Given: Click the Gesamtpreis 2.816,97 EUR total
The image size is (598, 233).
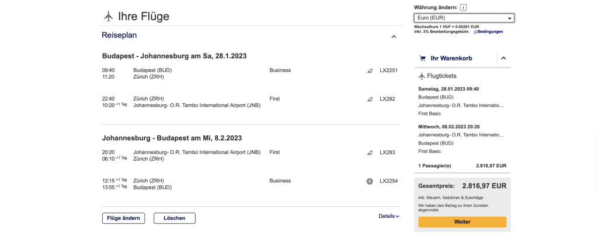Looking at the screenshot, I should (x=462, y=186).
